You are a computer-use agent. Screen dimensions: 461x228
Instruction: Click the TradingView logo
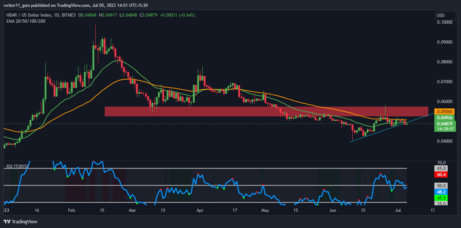[x=21, y=222]
